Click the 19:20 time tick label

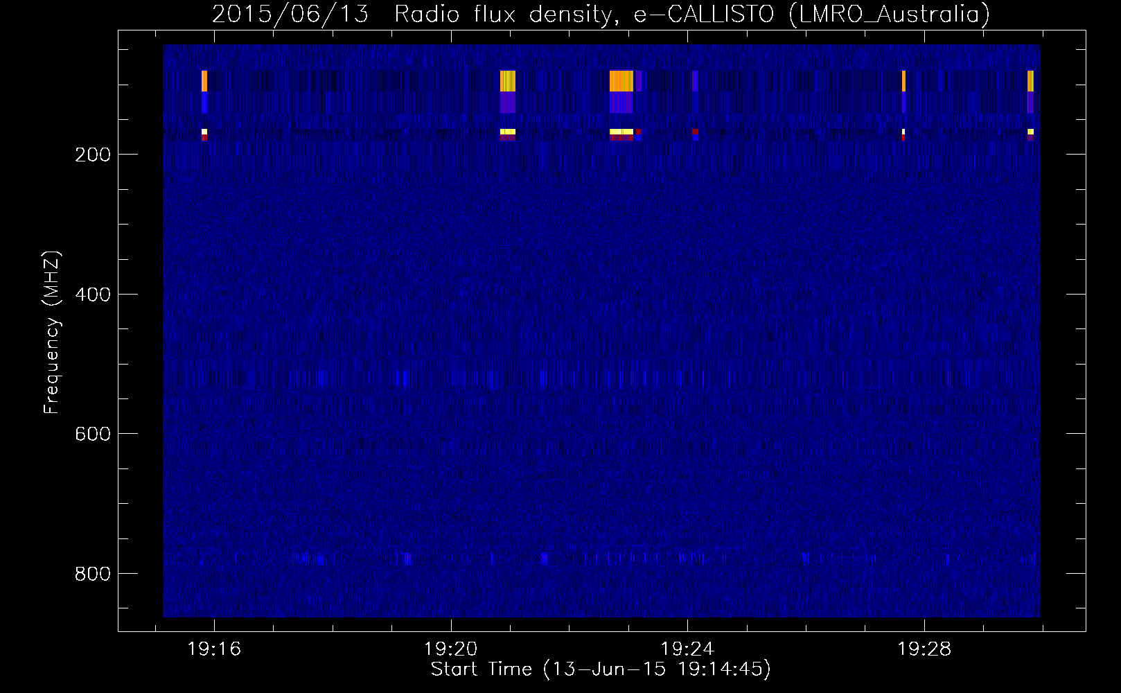[x=451, y=649]
